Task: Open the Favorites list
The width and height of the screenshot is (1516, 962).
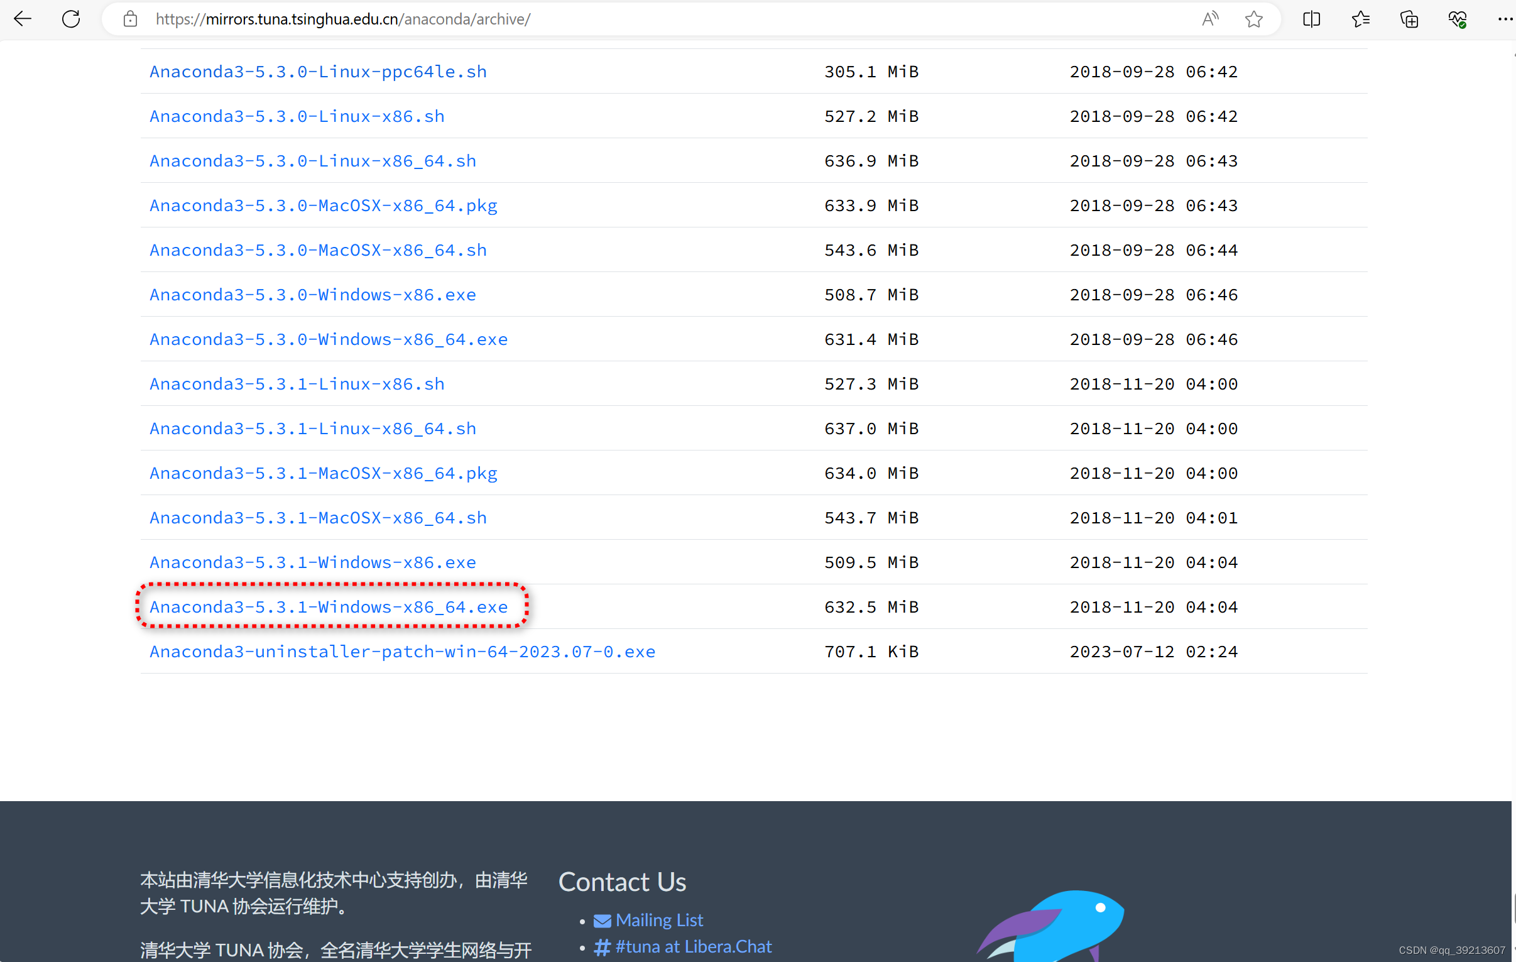Action: point(1360,19)
